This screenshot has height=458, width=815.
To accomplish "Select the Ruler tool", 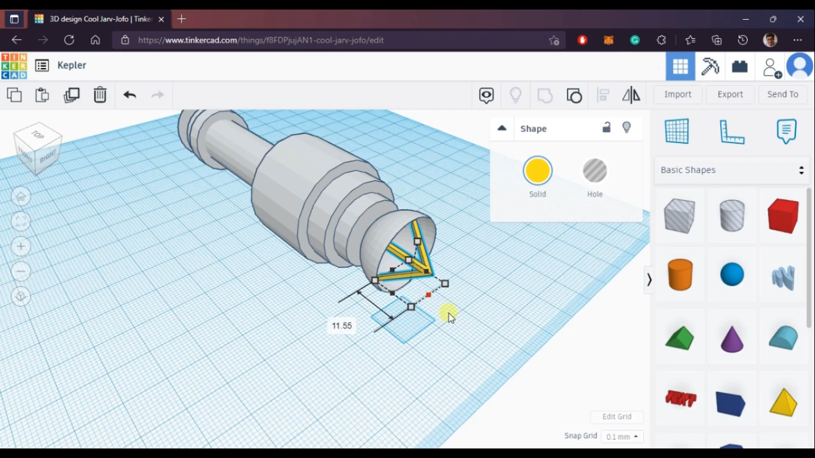I will (732, 132).
